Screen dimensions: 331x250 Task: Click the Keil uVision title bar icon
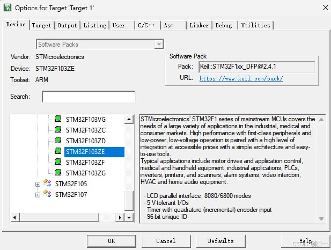point(8,8)
